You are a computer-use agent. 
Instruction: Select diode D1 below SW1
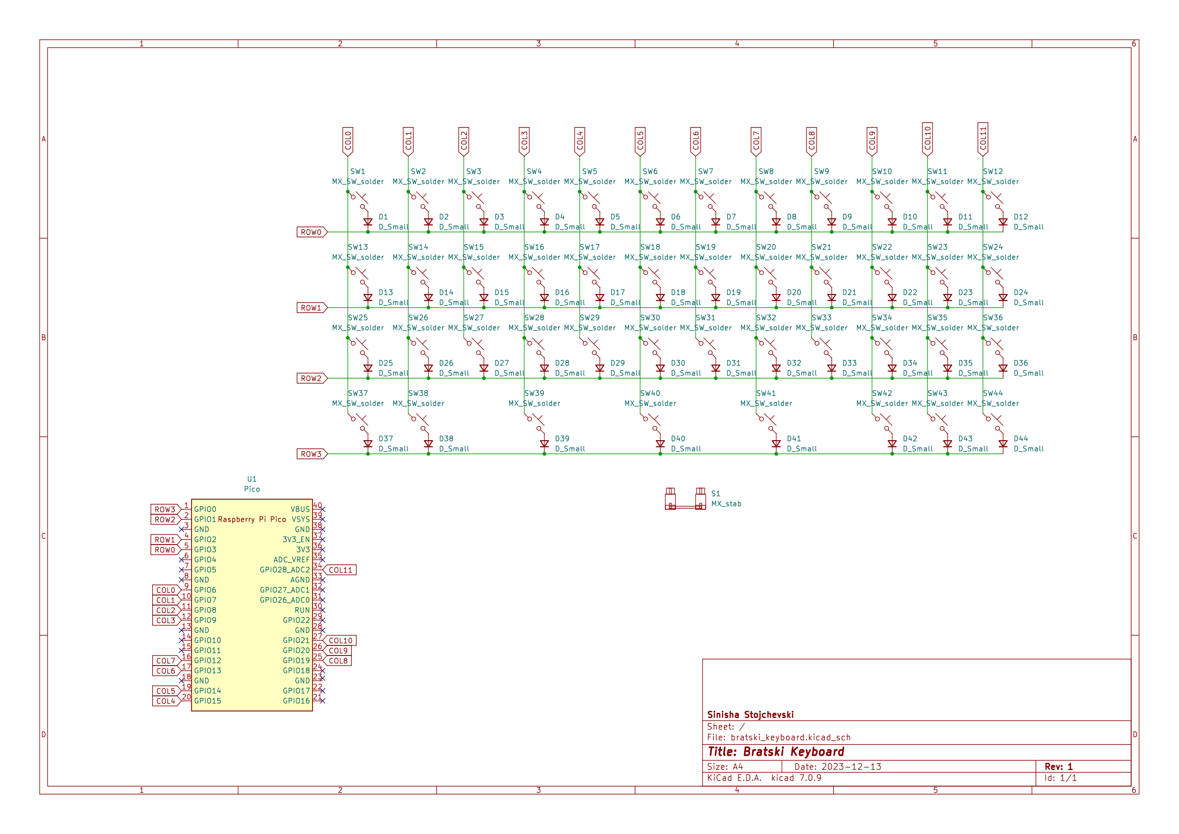[368, 222]
